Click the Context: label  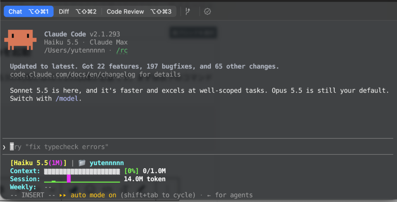(25, 171)
